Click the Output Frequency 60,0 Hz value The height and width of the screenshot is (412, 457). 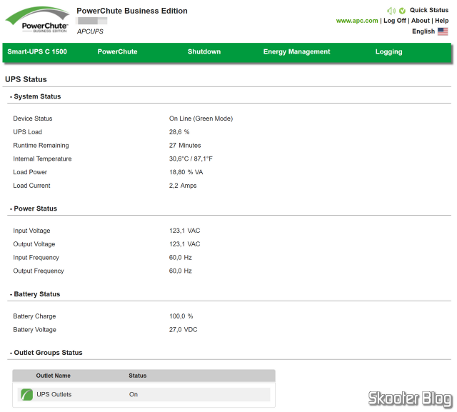(x=181, y=271)
